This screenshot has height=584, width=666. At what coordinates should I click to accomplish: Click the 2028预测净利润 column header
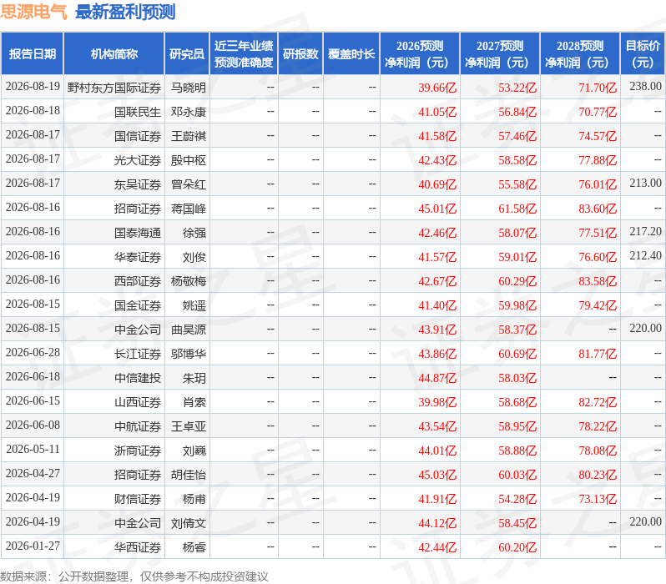580,54
